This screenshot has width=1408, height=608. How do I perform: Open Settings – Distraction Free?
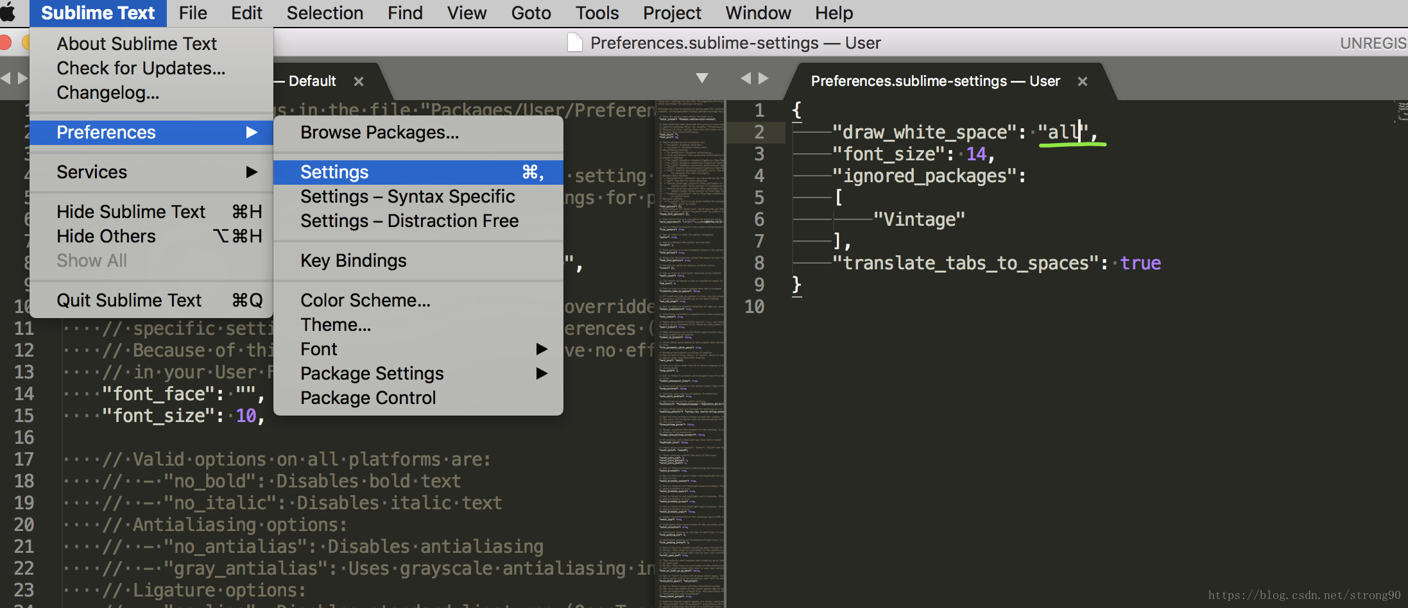418,221
